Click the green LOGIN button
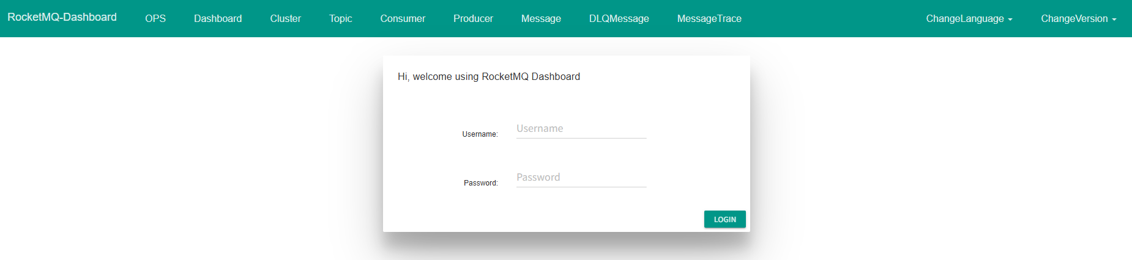1132x260 pixels. coord(725,219)
